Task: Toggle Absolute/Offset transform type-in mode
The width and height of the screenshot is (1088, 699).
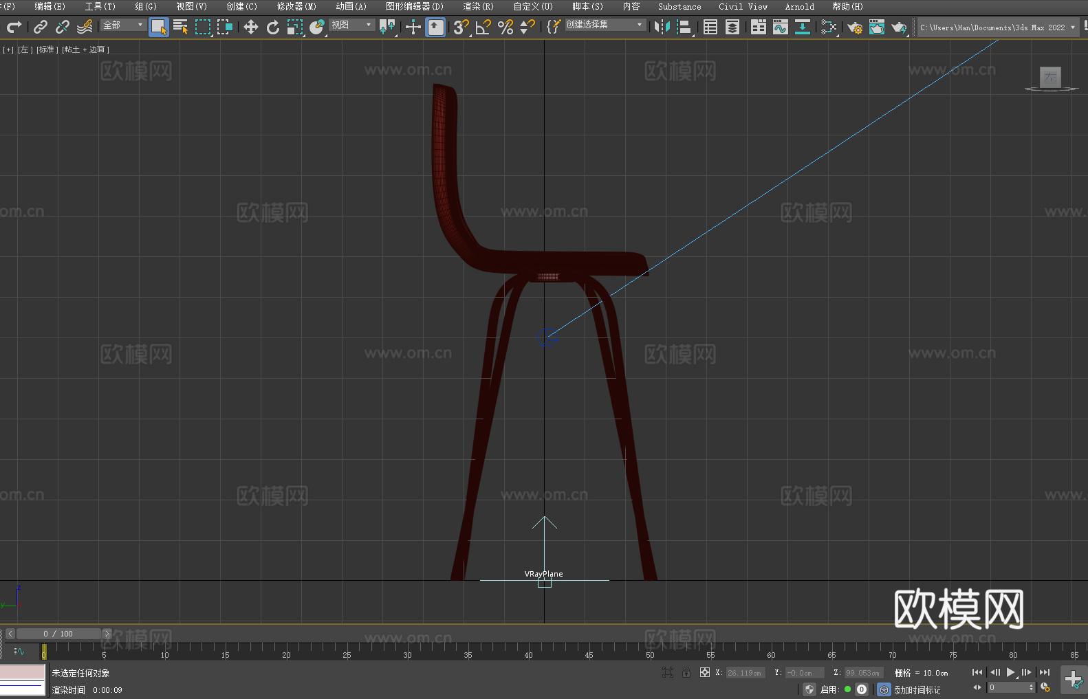Action: click(705, 672)
